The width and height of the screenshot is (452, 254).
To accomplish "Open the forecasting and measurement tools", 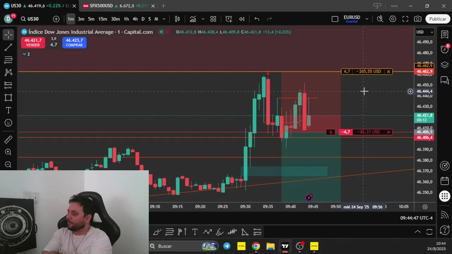I will 8,85.
